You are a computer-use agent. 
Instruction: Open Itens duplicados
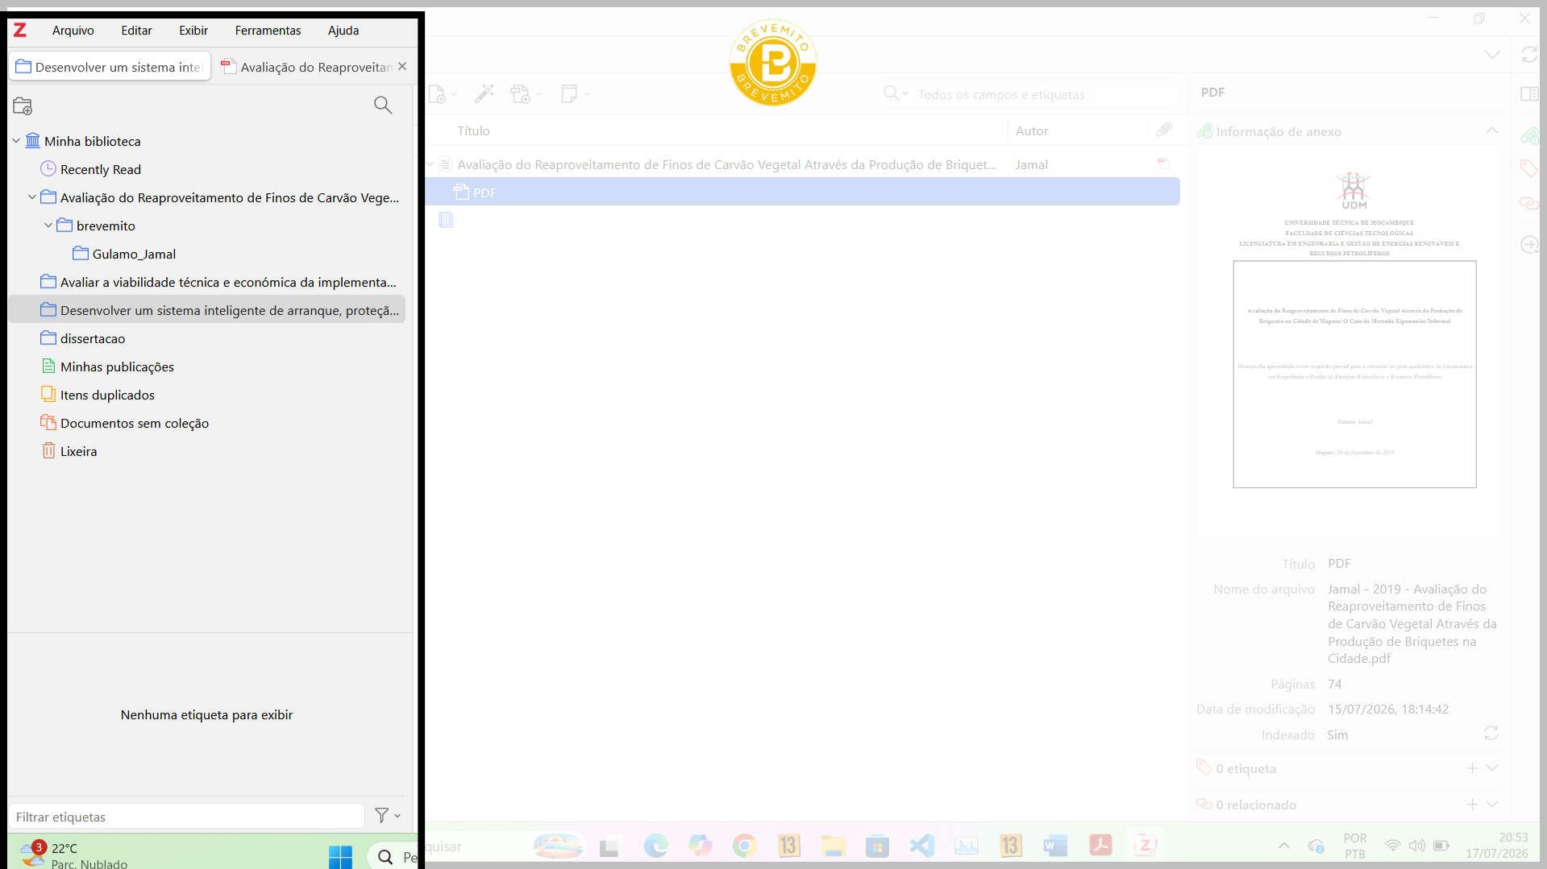pos(107,395)
